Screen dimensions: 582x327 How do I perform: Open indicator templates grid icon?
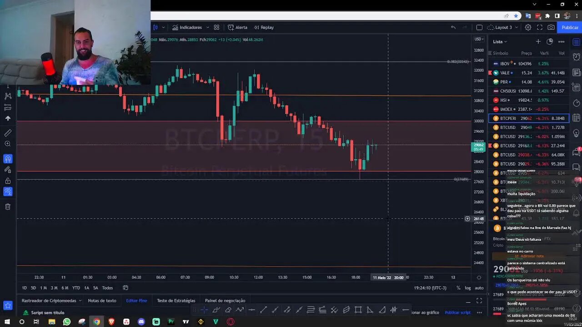tap(216, 27)
